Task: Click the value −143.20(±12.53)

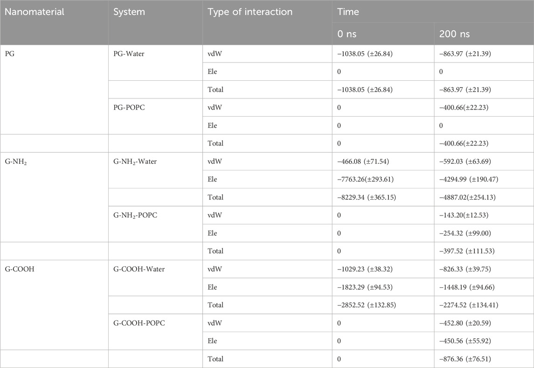Action: point(464,215)
